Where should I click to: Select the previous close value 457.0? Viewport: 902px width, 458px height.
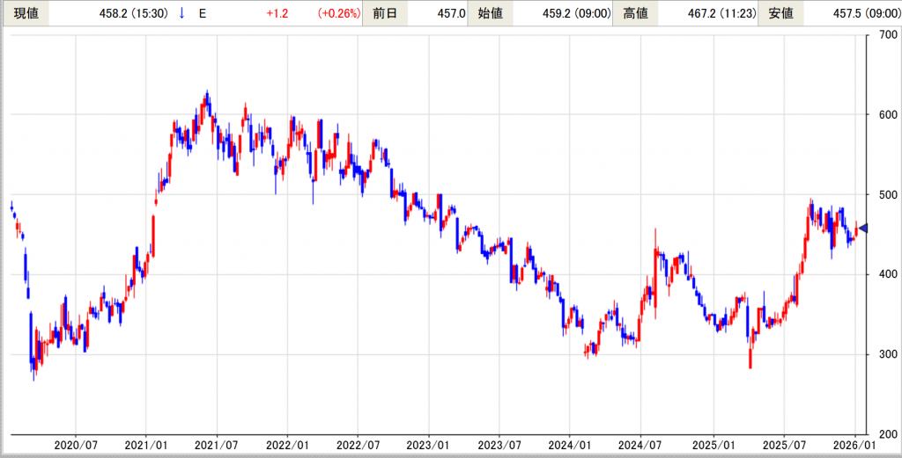point(451,13)
